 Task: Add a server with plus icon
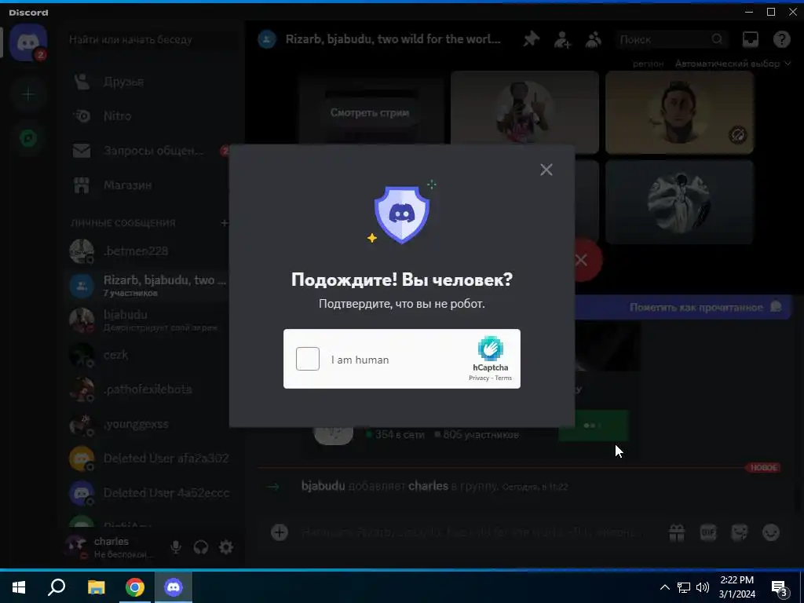point(28,94)
